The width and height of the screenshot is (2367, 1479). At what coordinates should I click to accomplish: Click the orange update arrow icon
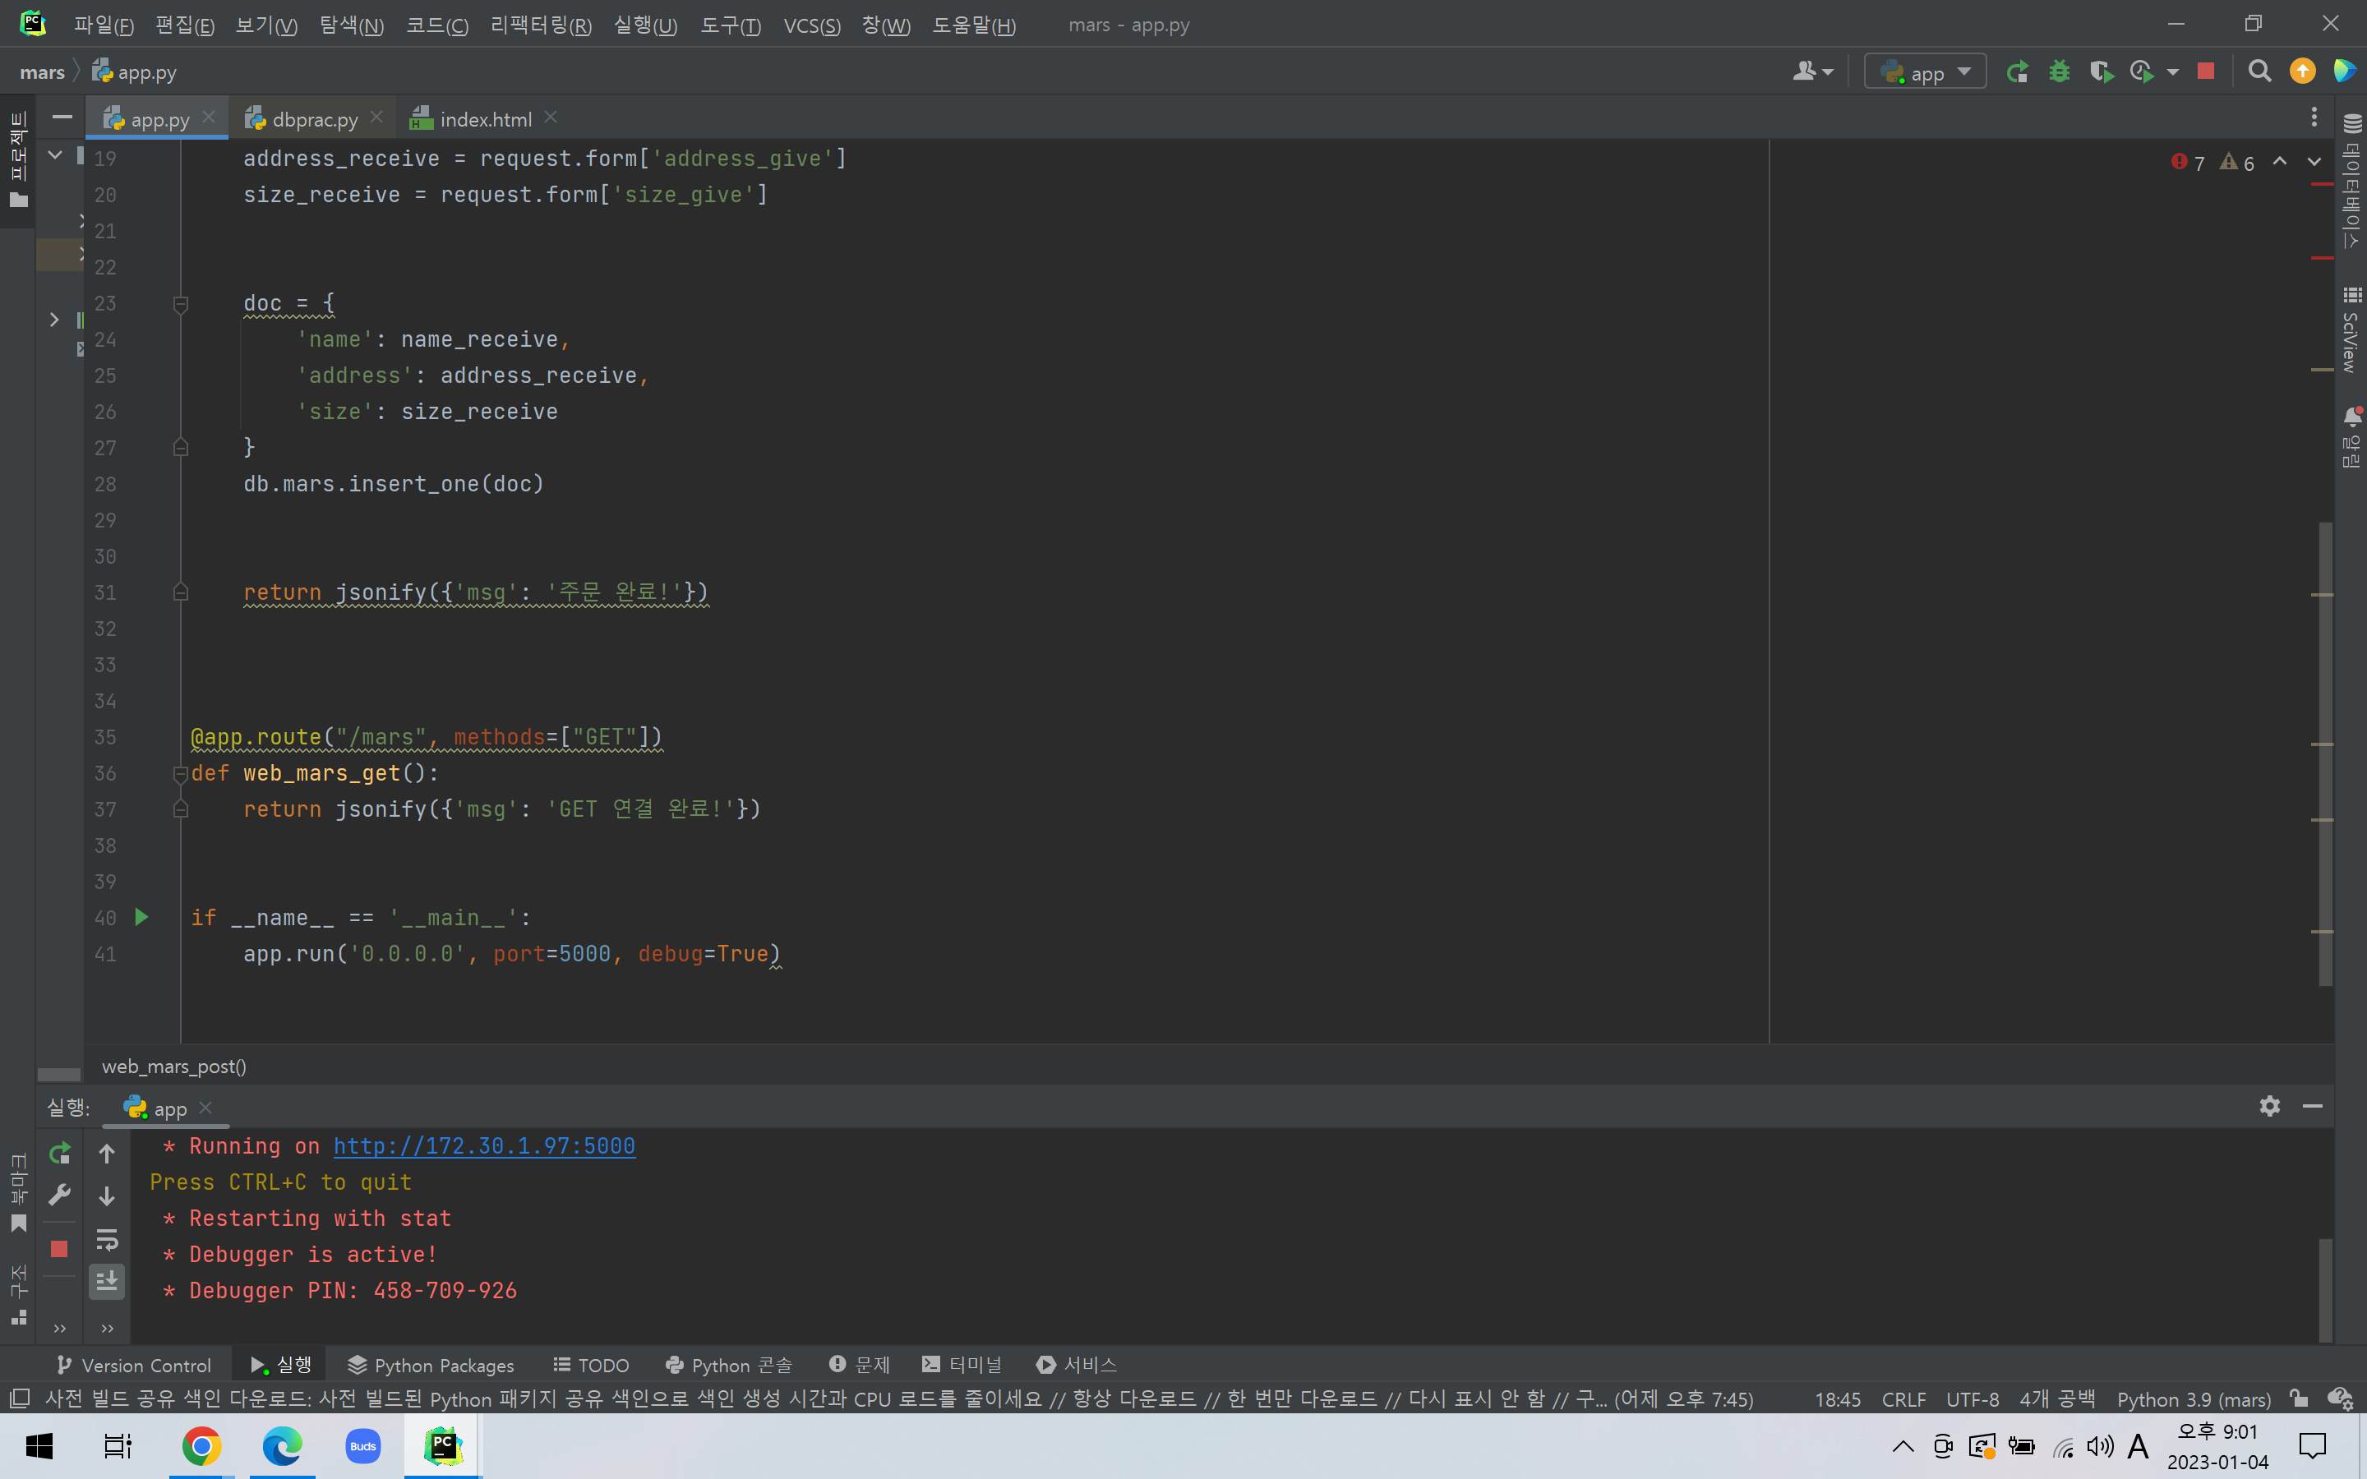pos(2302,71)
